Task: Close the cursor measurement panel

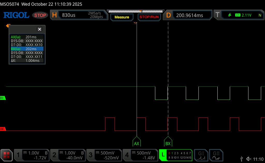Action: click(x=39, y=29)
